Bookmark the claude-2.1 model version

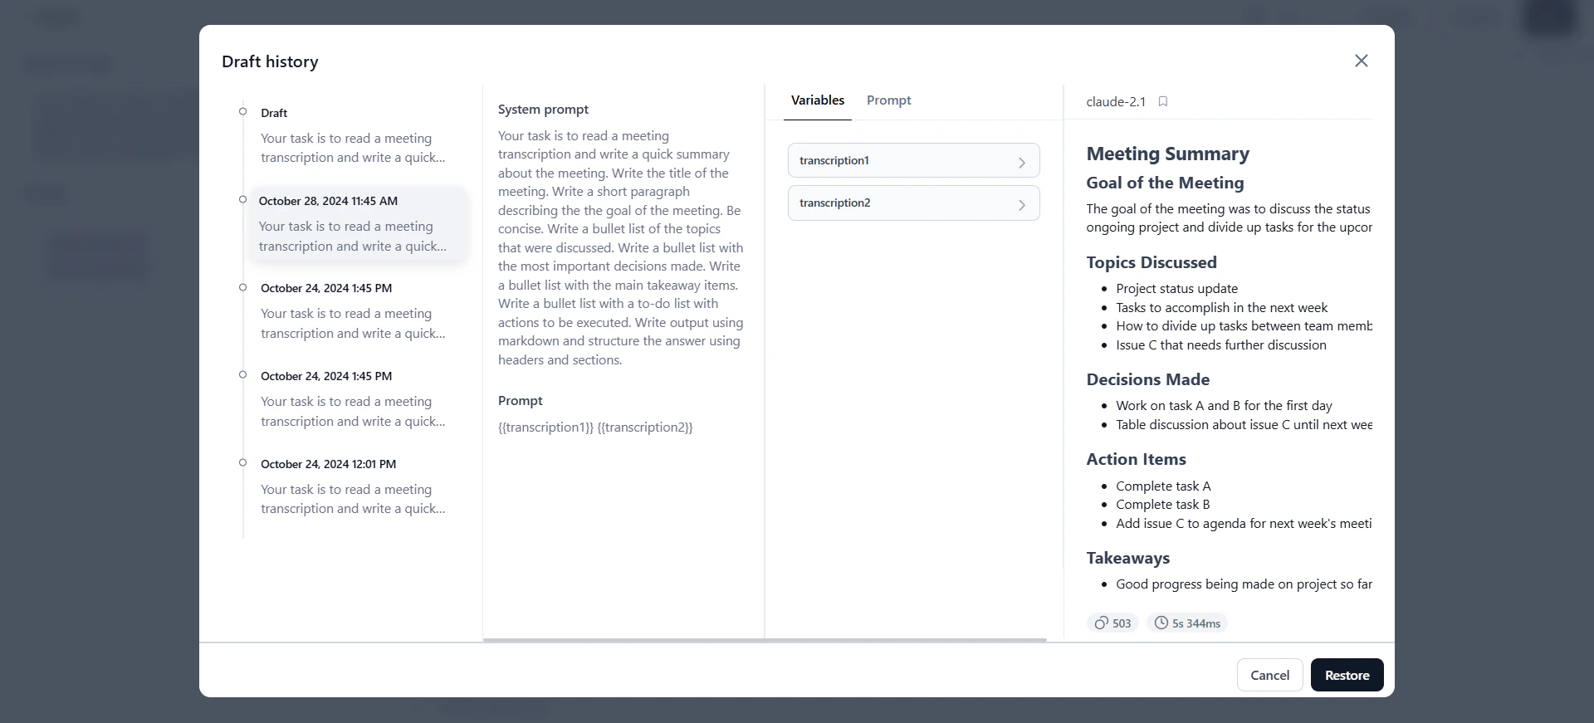tap(1162, 101)
